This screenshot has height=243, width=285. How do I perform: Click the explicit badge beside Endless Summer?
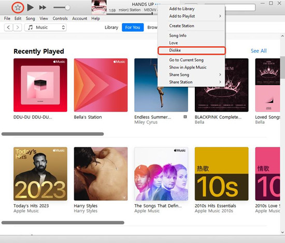click(x=185, y=117)
